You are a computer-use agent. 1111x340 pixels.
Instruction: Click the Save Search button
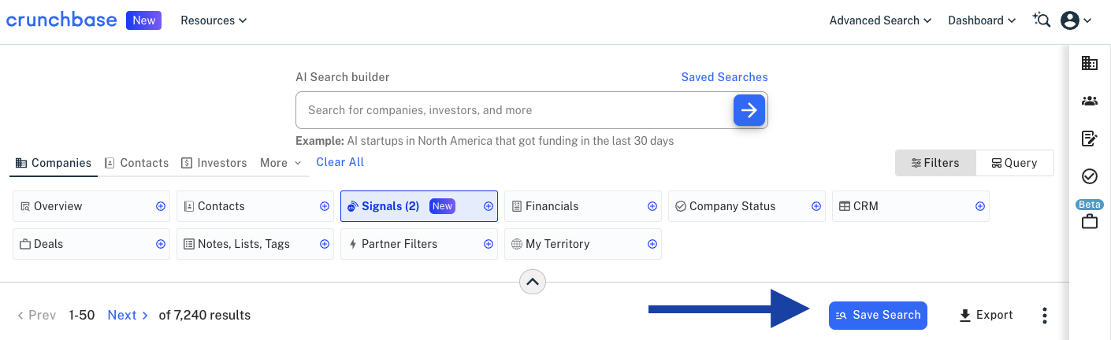click(878, 315)
